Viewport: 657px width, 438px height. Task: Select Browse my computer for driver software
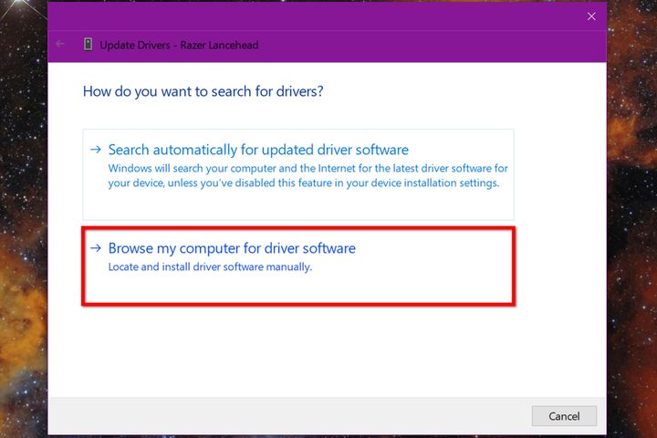[298, 266]
